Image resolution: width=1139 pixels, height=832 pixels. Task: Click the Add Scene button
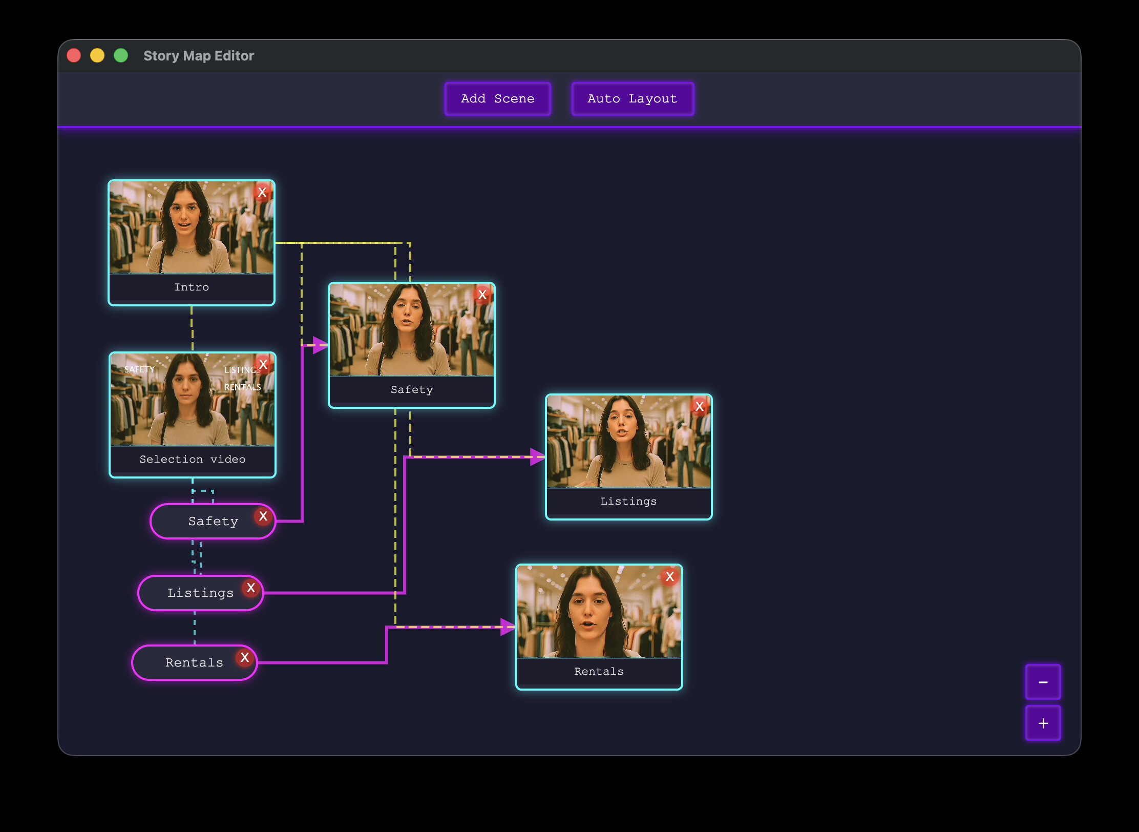click(x=498, y=99)
